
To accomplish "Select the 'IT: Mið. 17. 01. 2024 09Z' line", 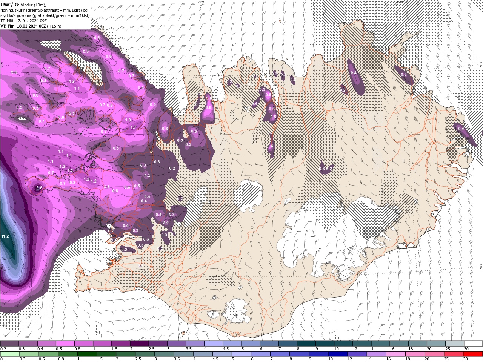I will (x=23, y=21).
